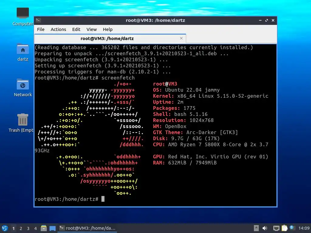
Task: Click the network connection tray icon
Action: tap(276, 228)
